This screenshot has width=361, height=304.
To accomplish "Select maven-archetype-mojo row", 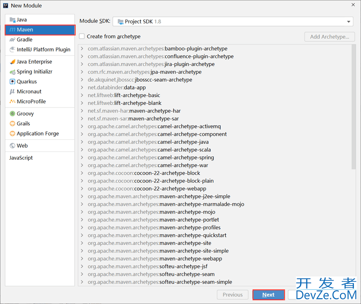I will 215,212.
